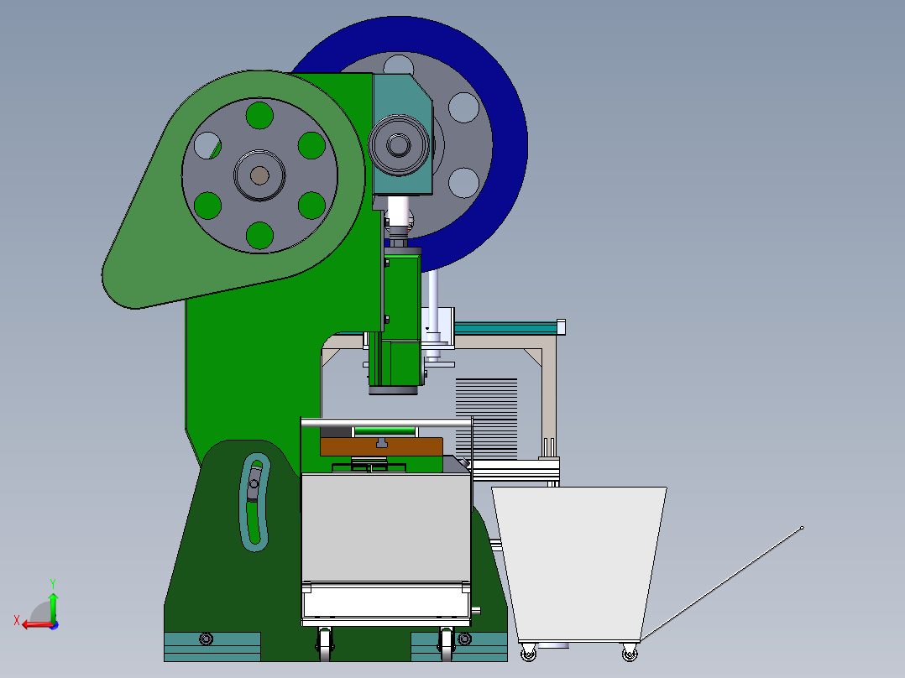Select the brown die block under the ram
This screenshot has height=678, width=905.
pyautogui.click(x=381, y=447)
